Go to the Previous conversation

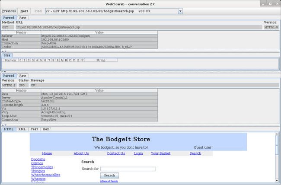(9, 11)
